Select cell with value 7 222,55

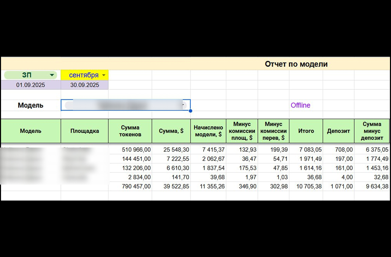click(171, 159)
